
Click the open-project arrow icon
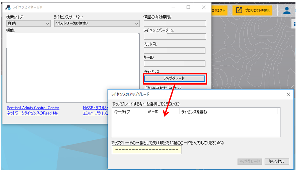(239, 11)
